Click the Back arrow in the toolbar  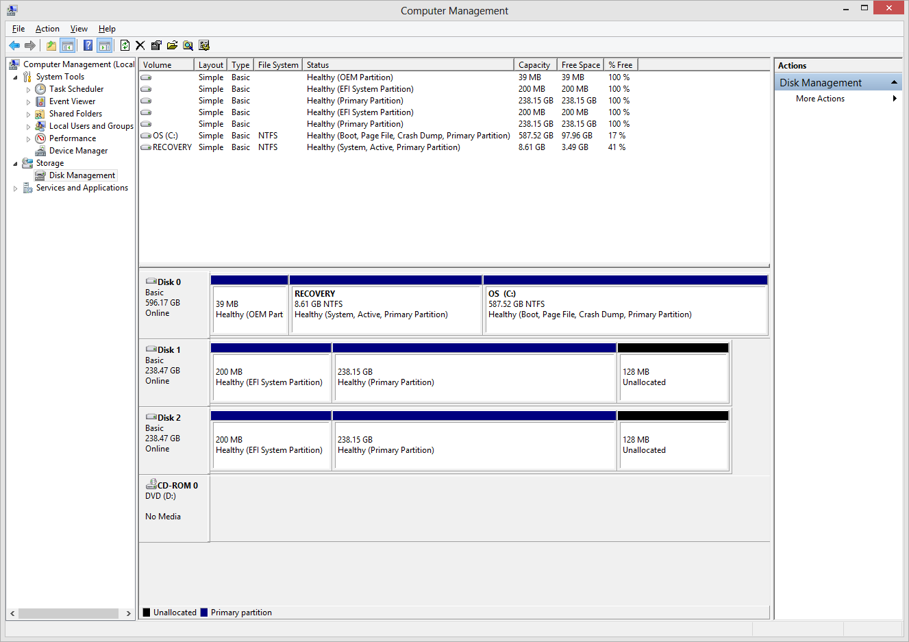point(14,45)
